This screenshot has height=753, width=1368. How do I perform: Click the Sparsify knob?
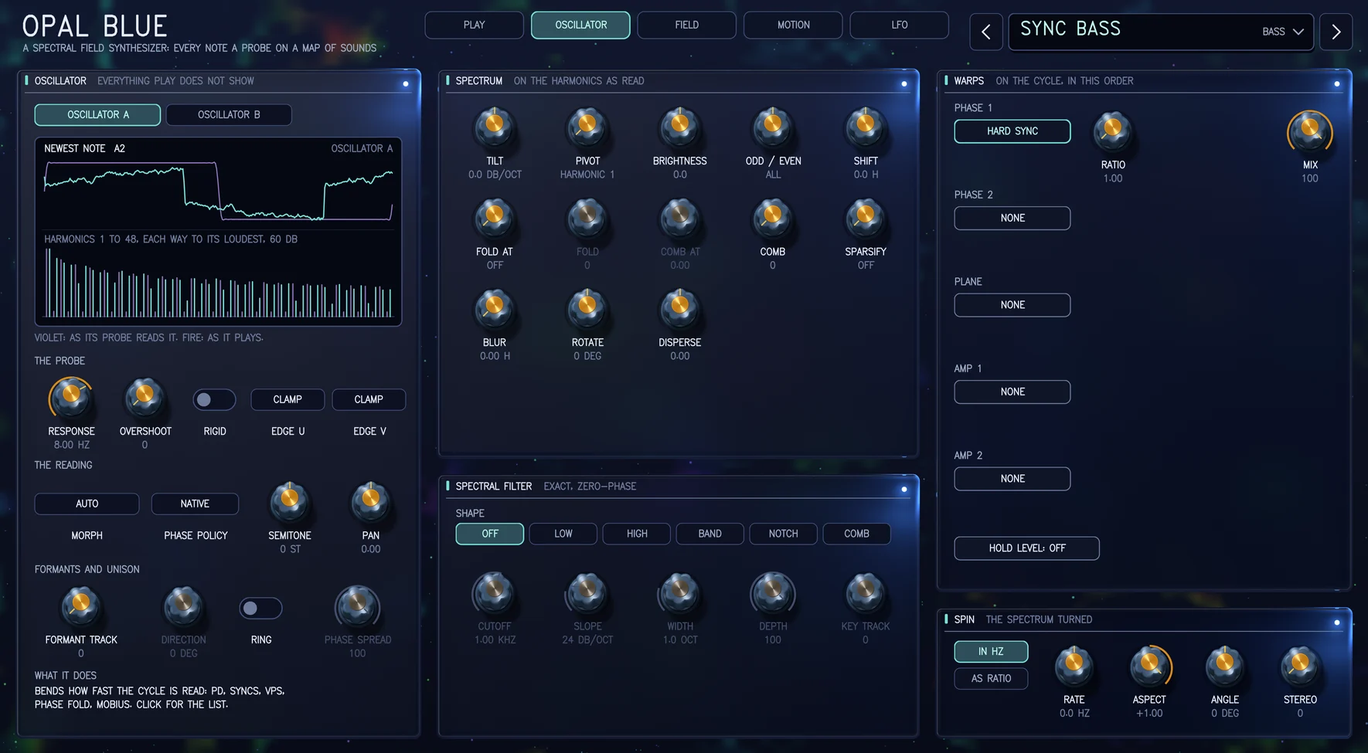[865, 219]
